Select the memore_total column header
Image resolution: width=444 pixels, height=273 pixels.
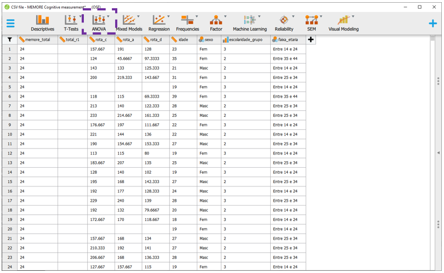[x=37, y=40]
